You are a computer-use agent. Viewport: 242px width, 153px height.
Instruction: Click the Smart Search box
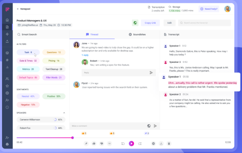pos(41,35)
